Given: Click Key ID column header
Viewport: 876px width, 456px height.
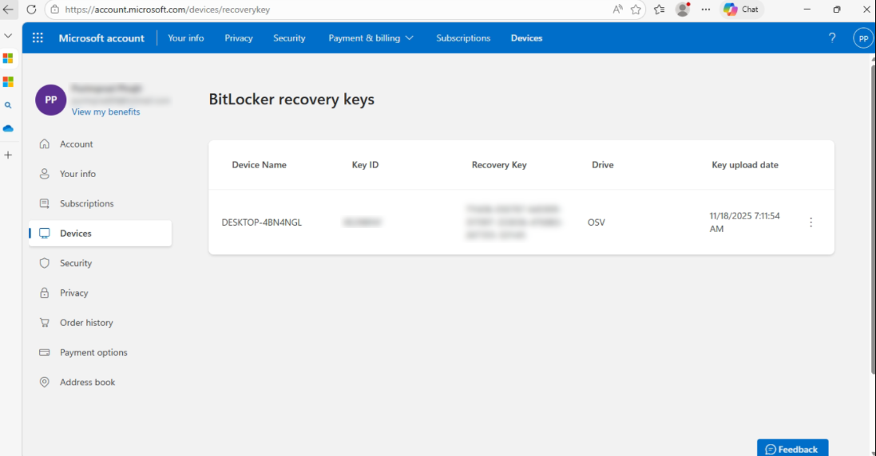Looking at the screenshot, I should 366,165.
